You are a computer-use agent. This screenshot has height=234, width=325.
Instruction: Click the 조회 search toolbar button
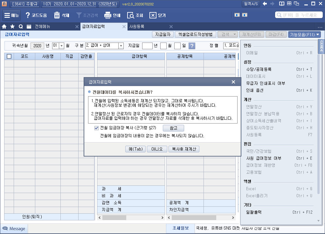coord(135,15)
